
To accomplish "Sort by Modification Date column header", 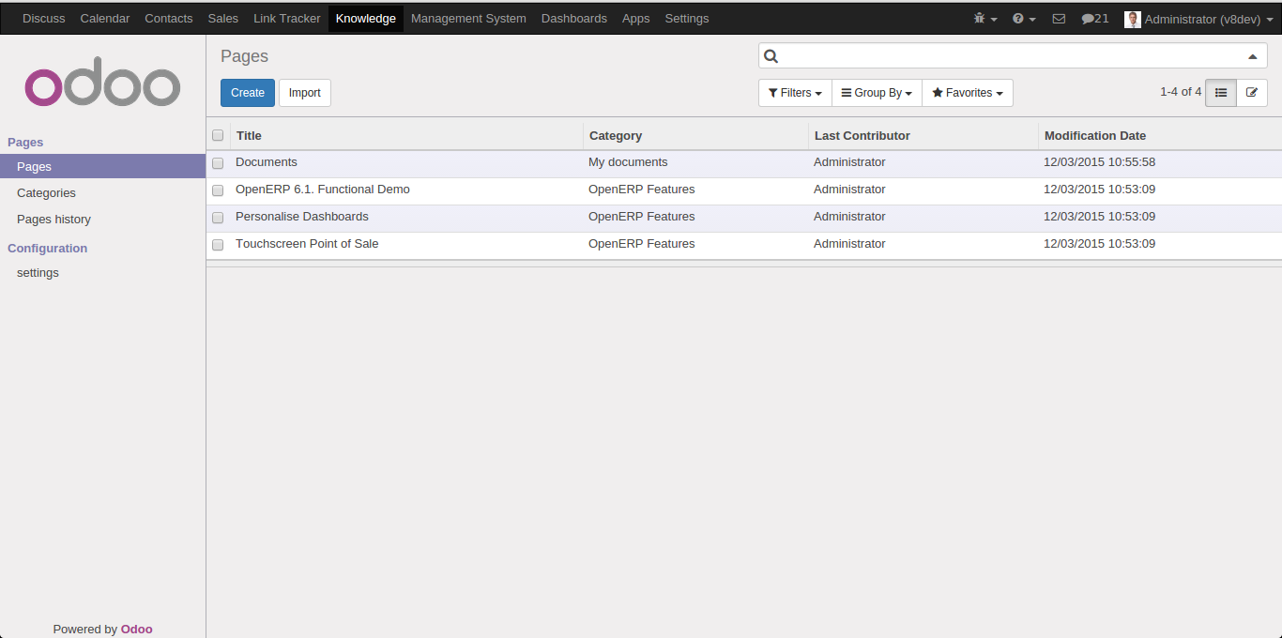I will click(1094, 136).
